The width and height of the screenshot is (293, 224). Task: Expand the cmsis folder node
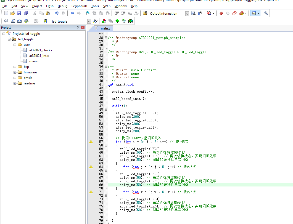(15, 78)
